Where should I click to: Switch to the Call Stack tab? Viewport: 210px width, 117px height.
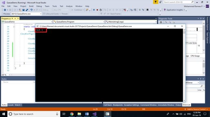pyautogui.click(x=108, y=105)
